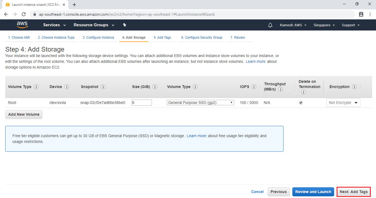Go to step 3. Configure Instance tab
The image size is (376, 198).
coord(98,38)
